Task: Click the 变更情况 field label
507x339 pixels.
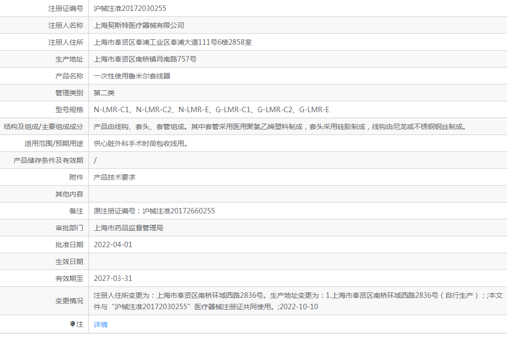Action: pyautogui.click(x=69, y=301)
